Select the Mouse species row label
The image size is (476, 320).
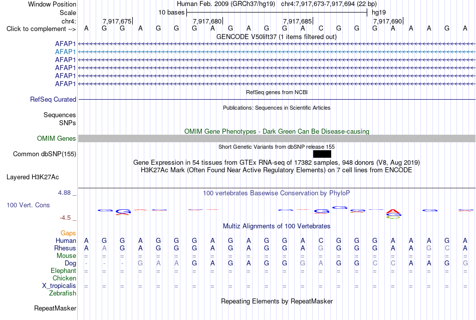pos(66,256)
